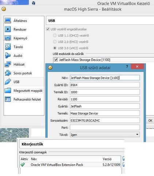
Task: Open the Megosztott mappák settings category
Action: [x=24, y=91]
